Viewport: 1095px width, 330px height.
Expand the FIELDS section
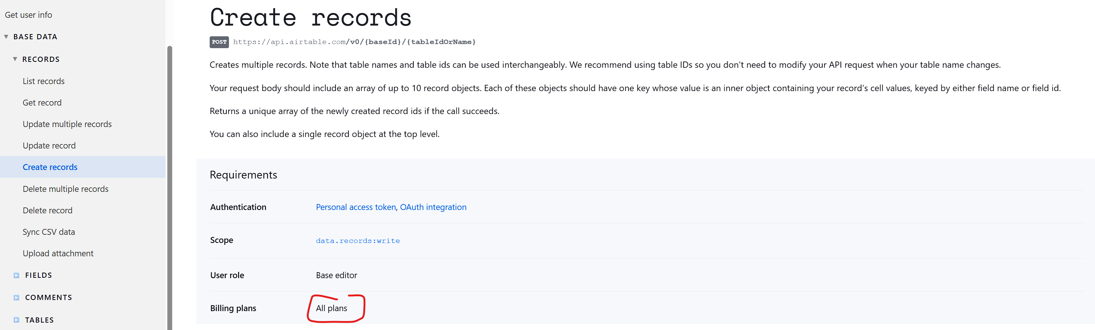pyautogui.click(x=17, y=275)
